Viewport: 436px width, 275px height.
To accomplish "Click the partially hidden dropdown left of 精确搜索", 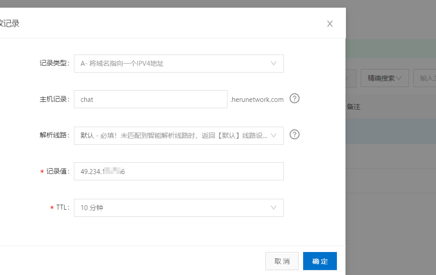I will click(351, 78).
